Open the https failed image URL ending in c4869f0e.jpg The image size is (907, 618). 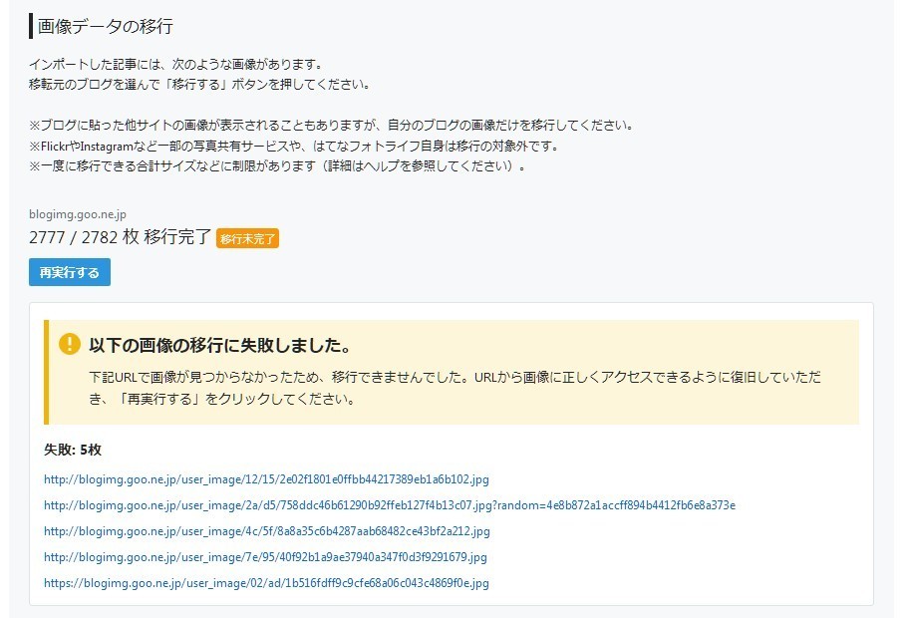pyautogui.click(x=266, y=583)
